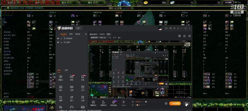Add the 全屏 full screen source
Viewport: 248px width, 111px height.
tap(83, 99)
